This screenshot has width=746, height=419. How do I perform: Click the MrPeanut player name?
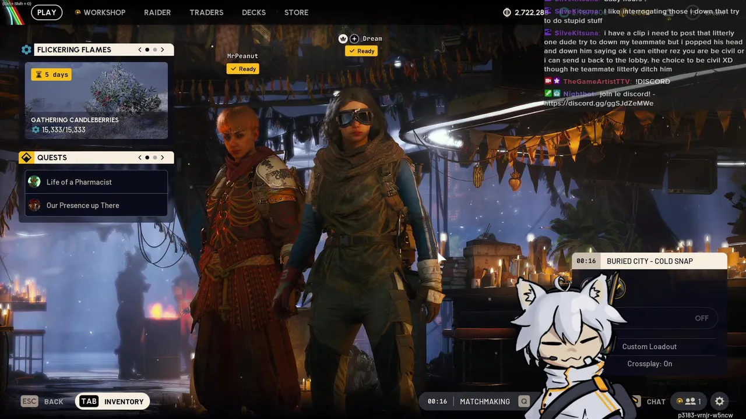pos(242,56)
